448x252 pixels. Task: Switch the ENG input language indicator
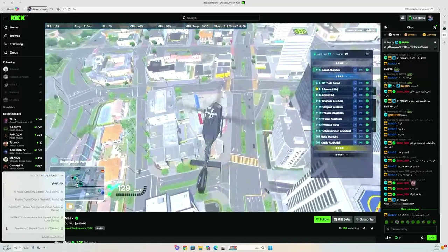point(26,248)
